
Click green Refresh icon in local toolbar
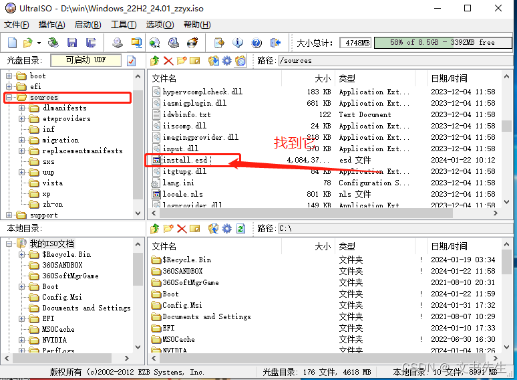point(240,228)
